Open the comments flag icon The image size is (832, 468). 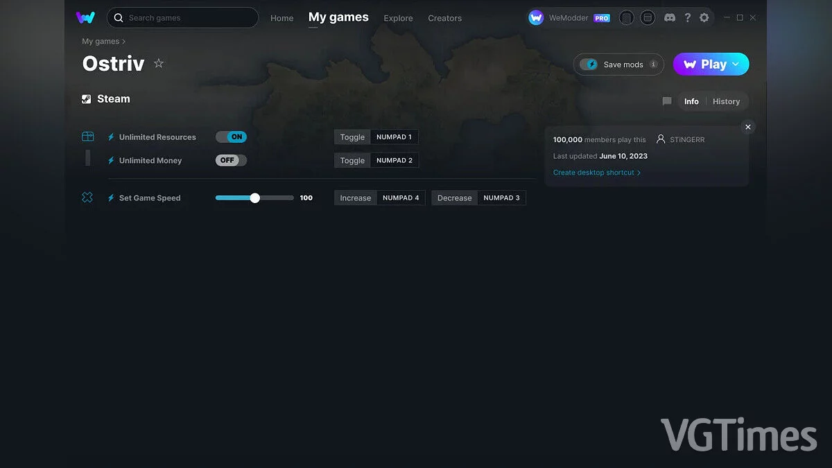pos(667,101)
